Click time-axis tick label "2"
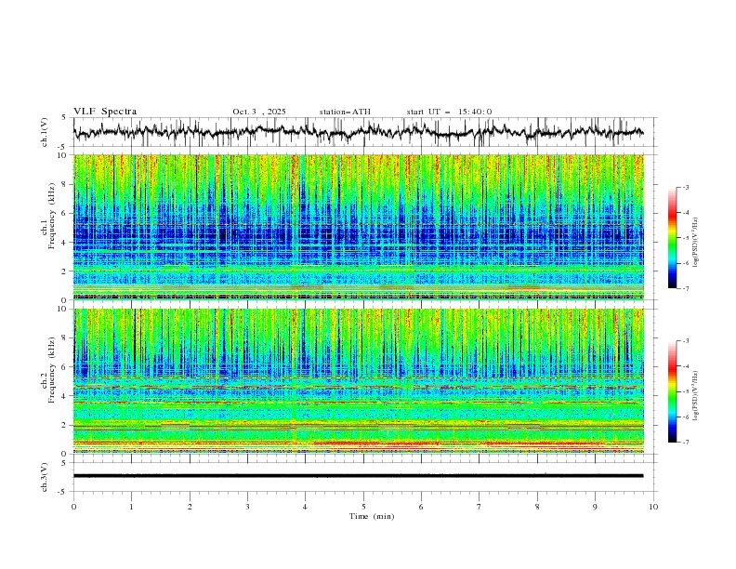 click(x=190, y=507)
